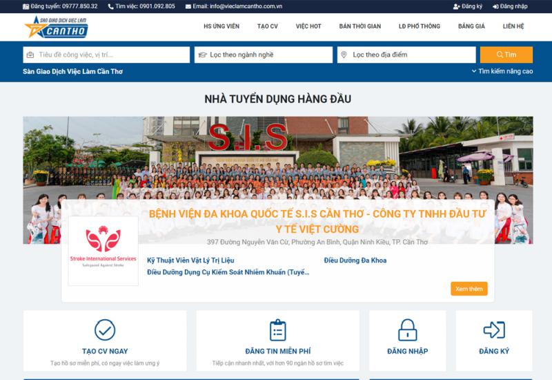This screenshot has height=380, width=552.
Task: Open the Kỹ Thuật Viên Vật Lý Trị Liệu job
Action: (x=190, y=260)
